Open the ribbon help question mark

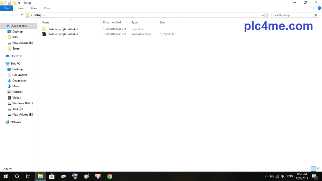pyautogui.click(x=319, y=8)
